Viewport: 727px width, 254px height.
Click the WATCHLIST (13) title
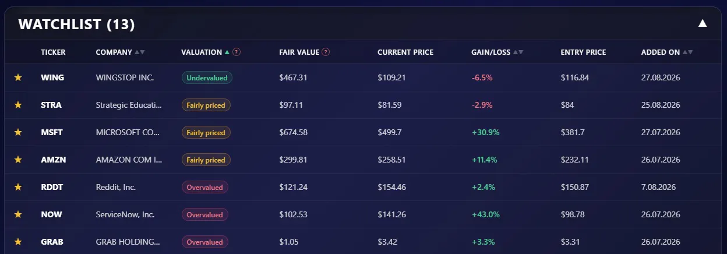[76, 24]
